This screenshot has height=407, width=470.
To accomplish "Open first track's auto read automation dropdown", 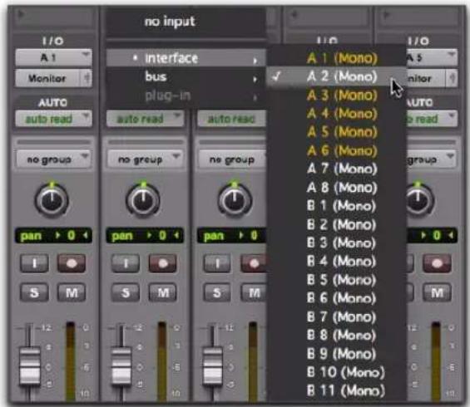I will (53, 119).
